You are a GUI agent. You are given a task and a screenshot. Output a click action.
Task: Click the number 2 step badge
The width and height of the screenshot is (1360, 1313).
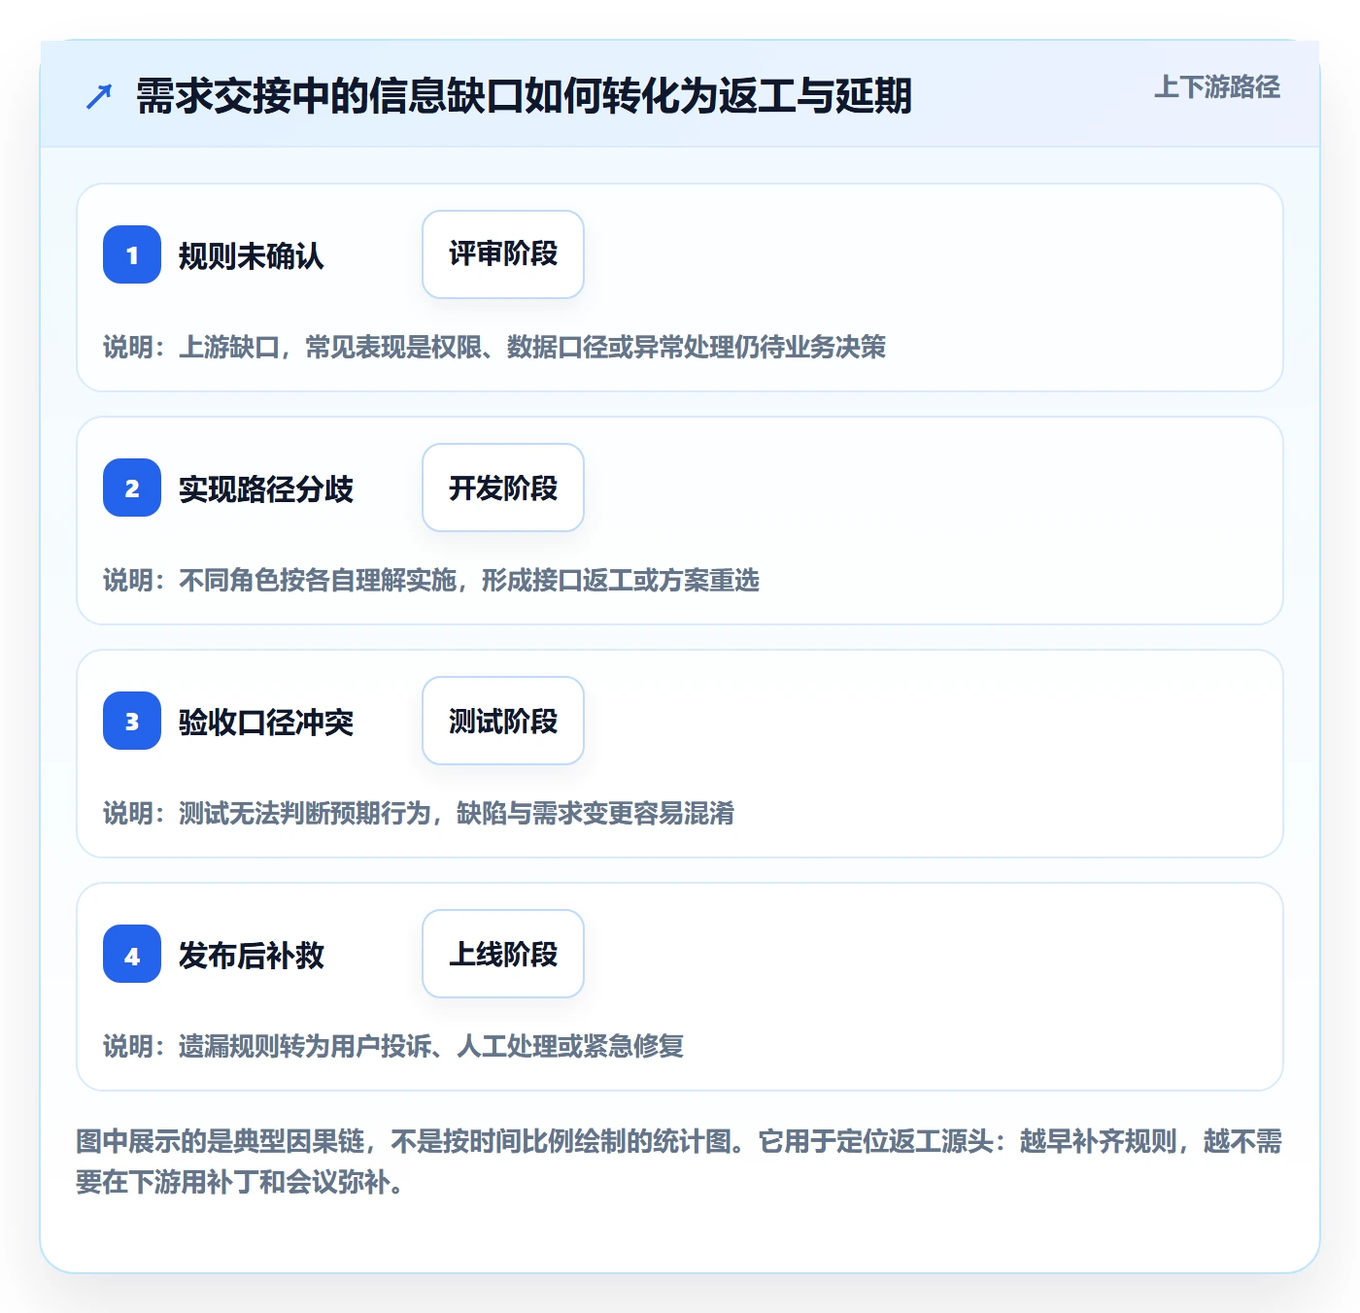coord(132,488)
